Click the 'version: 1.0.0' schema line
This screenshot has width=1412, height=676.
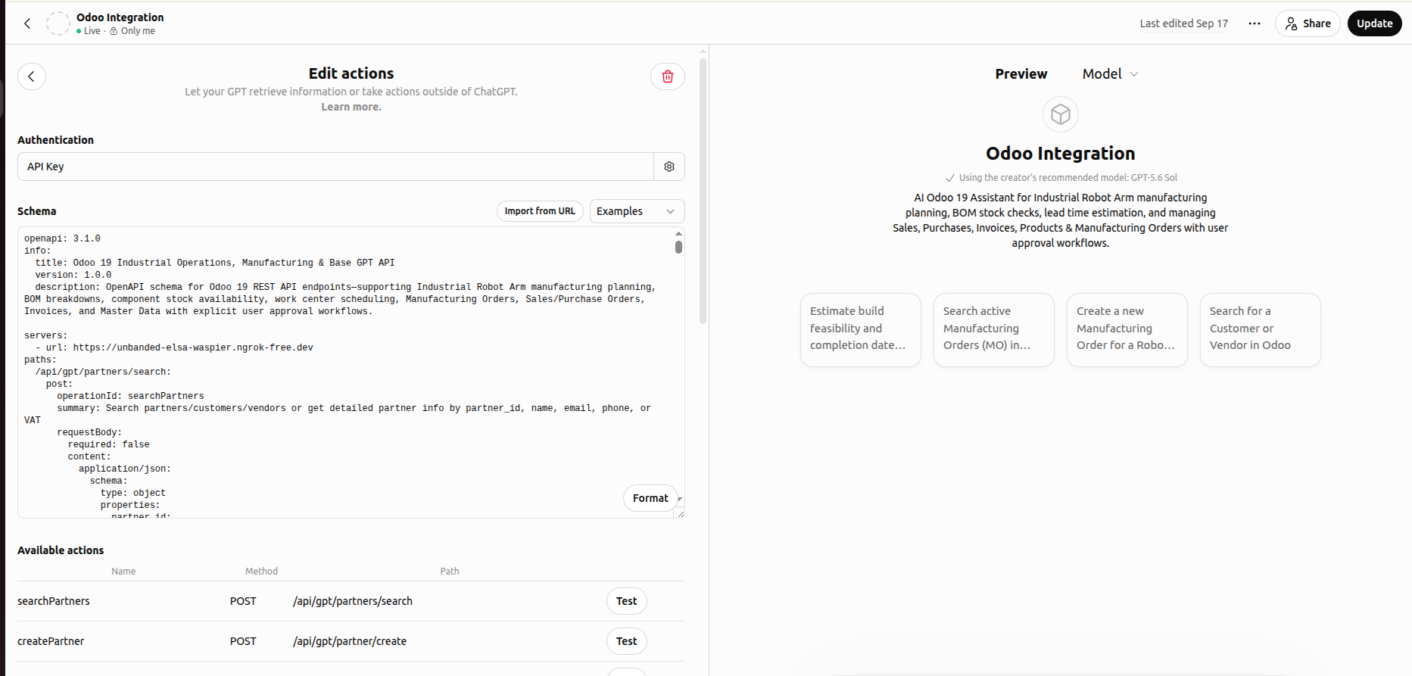coord(73,275)
